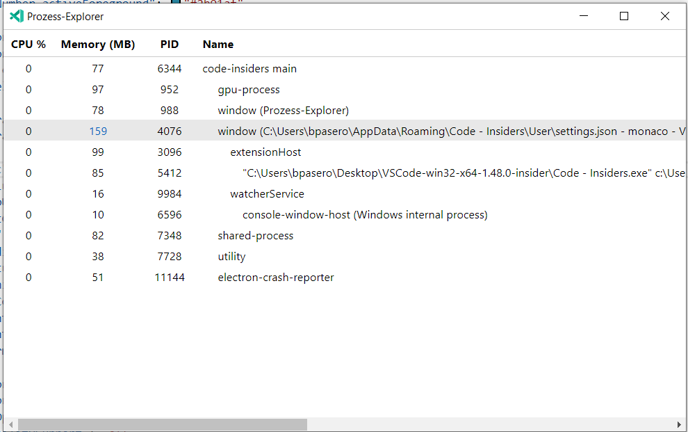Click PID 6596 cell
The height and width of the screenshot is (432, 688).
coord(170,215)
